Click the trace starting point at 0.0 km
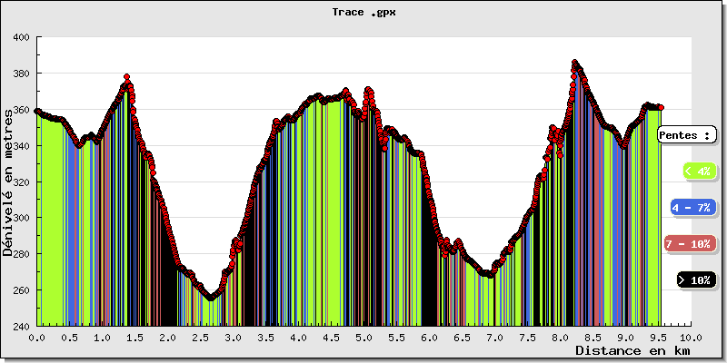Viewport: 727px width, 363px height. click(x=37, y=111)
